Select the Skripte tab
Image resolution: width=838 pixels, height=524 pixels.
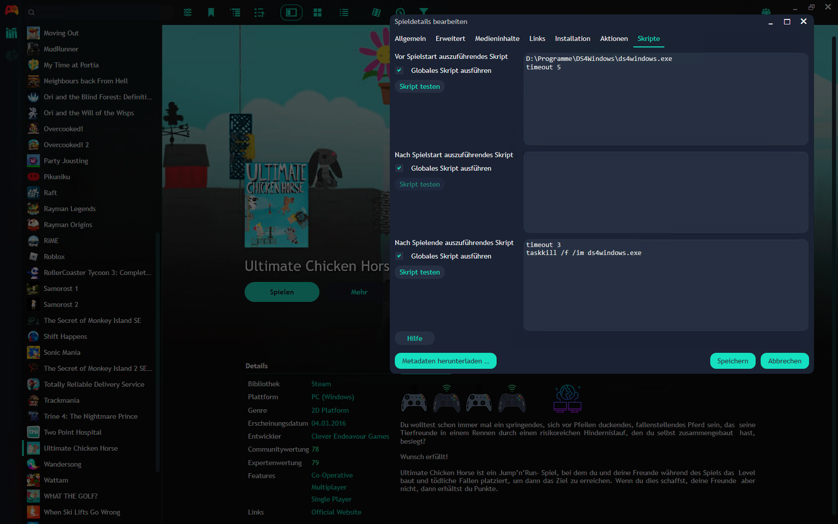tap(648, 38)
